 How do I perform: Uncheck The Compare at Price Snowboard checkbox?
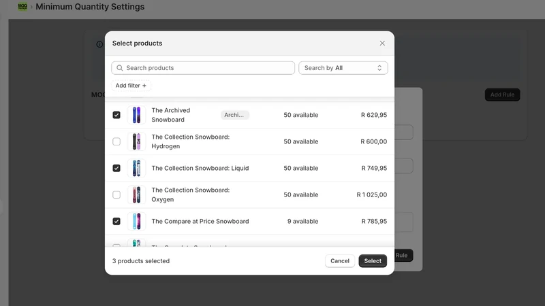click(116, 222)
